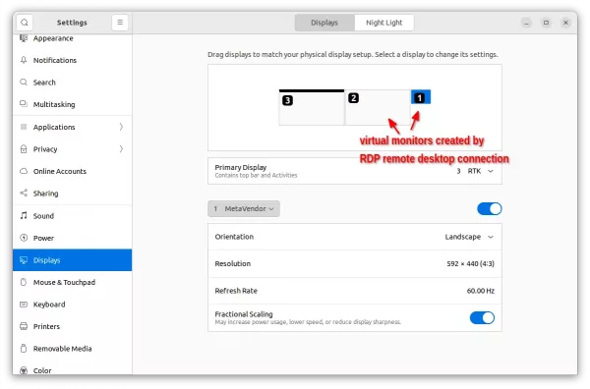The image size is (590, 389).
Task: Open Removable Media settings
Action: pos(72,349)
